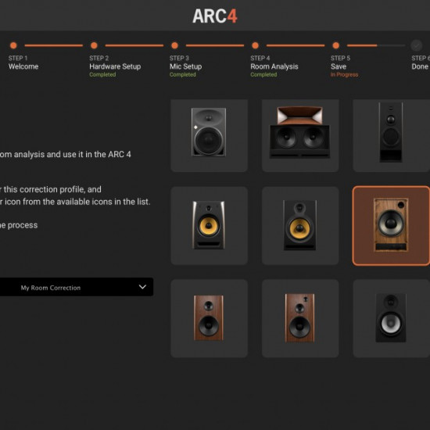Viewport: 430px width, 430px height.
Task: Choose the three-way walnut wood speaker icon
Action: [x=300, y=318]
